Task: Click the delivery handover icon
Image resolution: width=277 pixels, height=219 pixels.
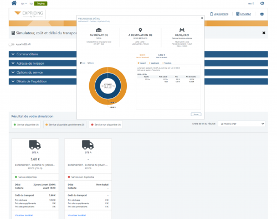Action: click(x=182, y=30)
